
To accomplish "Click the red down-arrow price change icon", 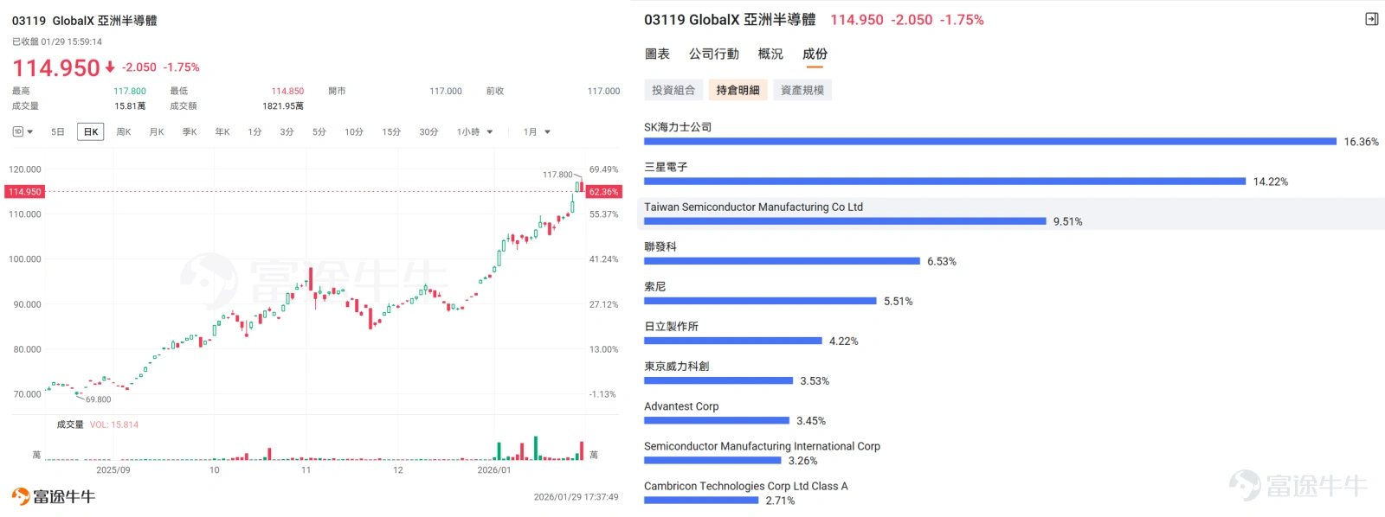I will pyautogui.click(x=110, y=67).
